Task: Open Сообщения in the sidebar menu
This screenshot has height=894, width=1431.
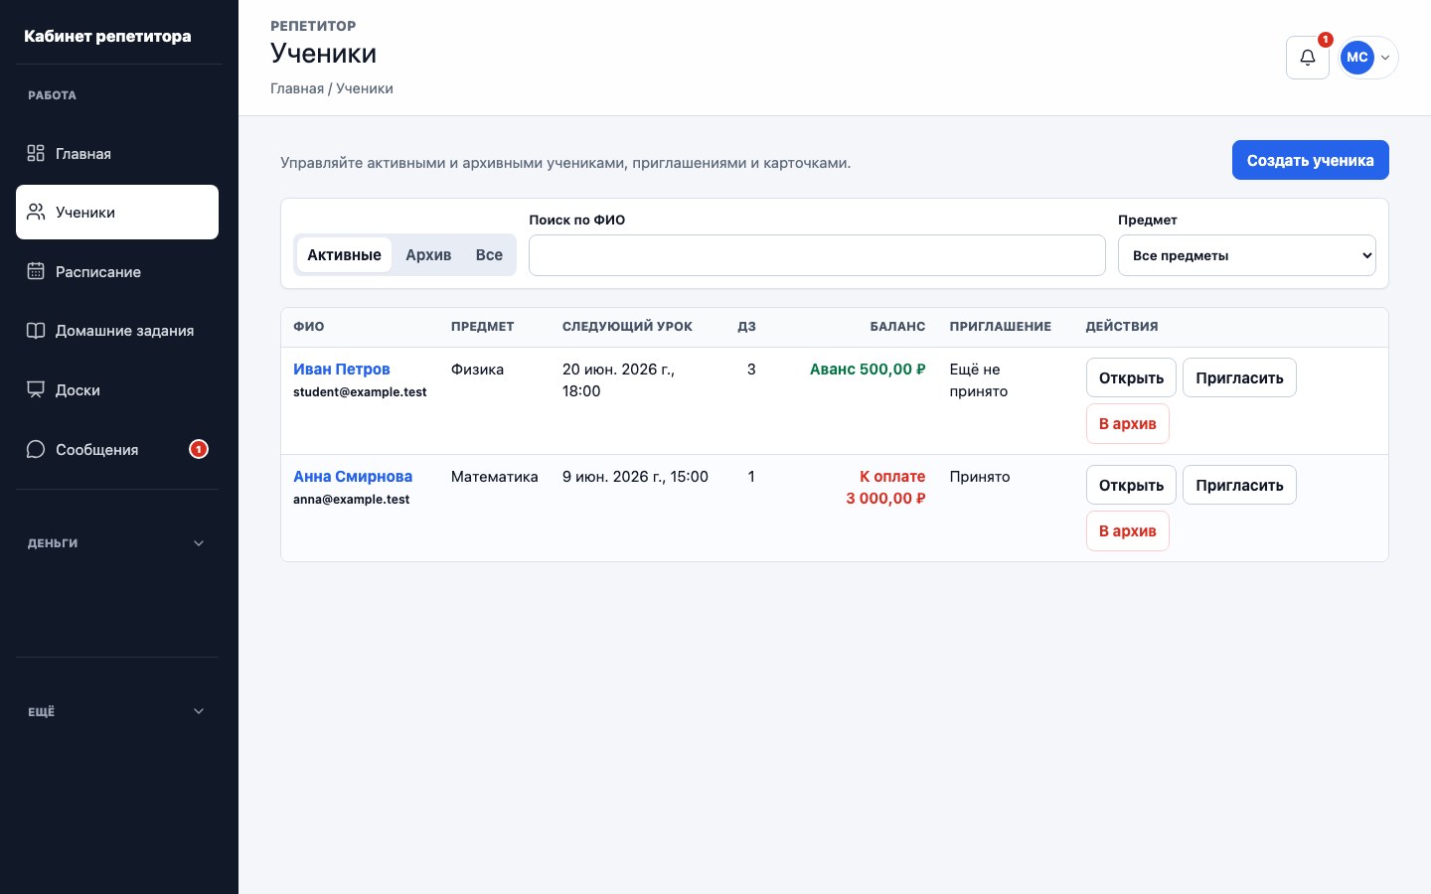Action: click(117, 449)
